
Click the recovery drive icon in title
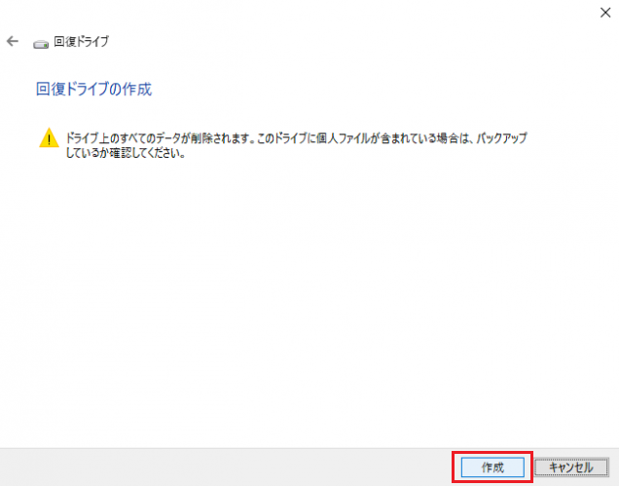[41, 44]
